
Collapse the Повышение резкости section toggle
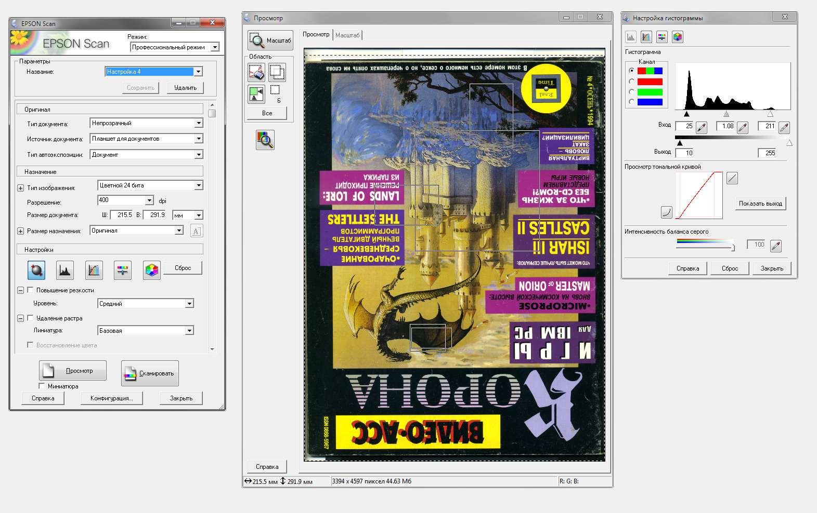click(20, 290)
